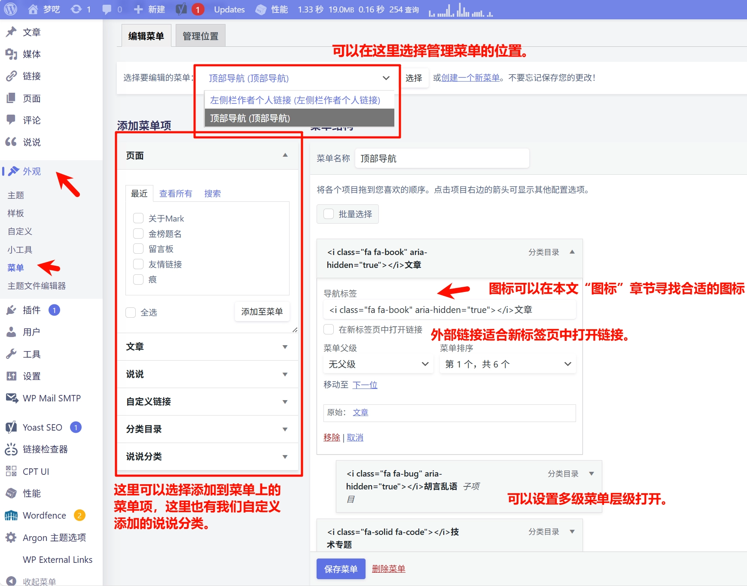747x586 pixels.
Task: Open 链接 link icon in sidebar
Action: [x=11, y=76]
